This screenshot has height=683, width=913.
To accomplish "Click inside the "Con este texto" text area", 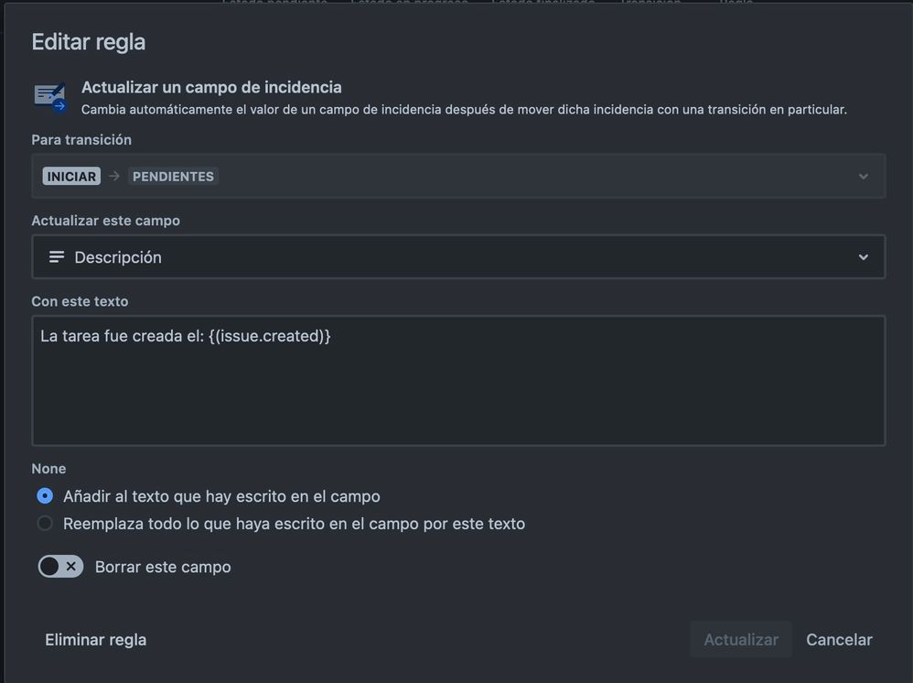I will [x=457, y=380].
